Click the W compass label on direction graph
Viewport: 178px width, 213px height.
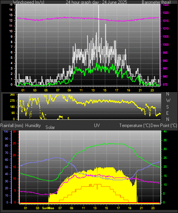pos(168,101)
